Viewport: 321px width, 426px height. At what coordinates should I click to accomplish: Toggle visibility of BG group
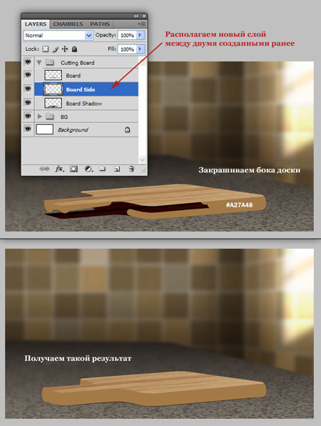coord(28,116)
